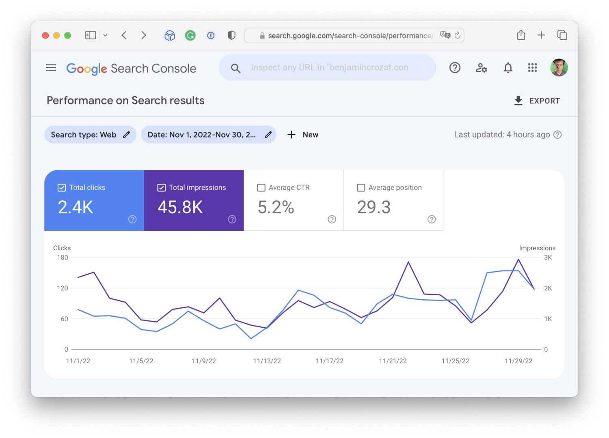Open the Date: Nov 1, 2022 filter chip
The height and width of the screenshot is (438, 609).
pos(208,135)
